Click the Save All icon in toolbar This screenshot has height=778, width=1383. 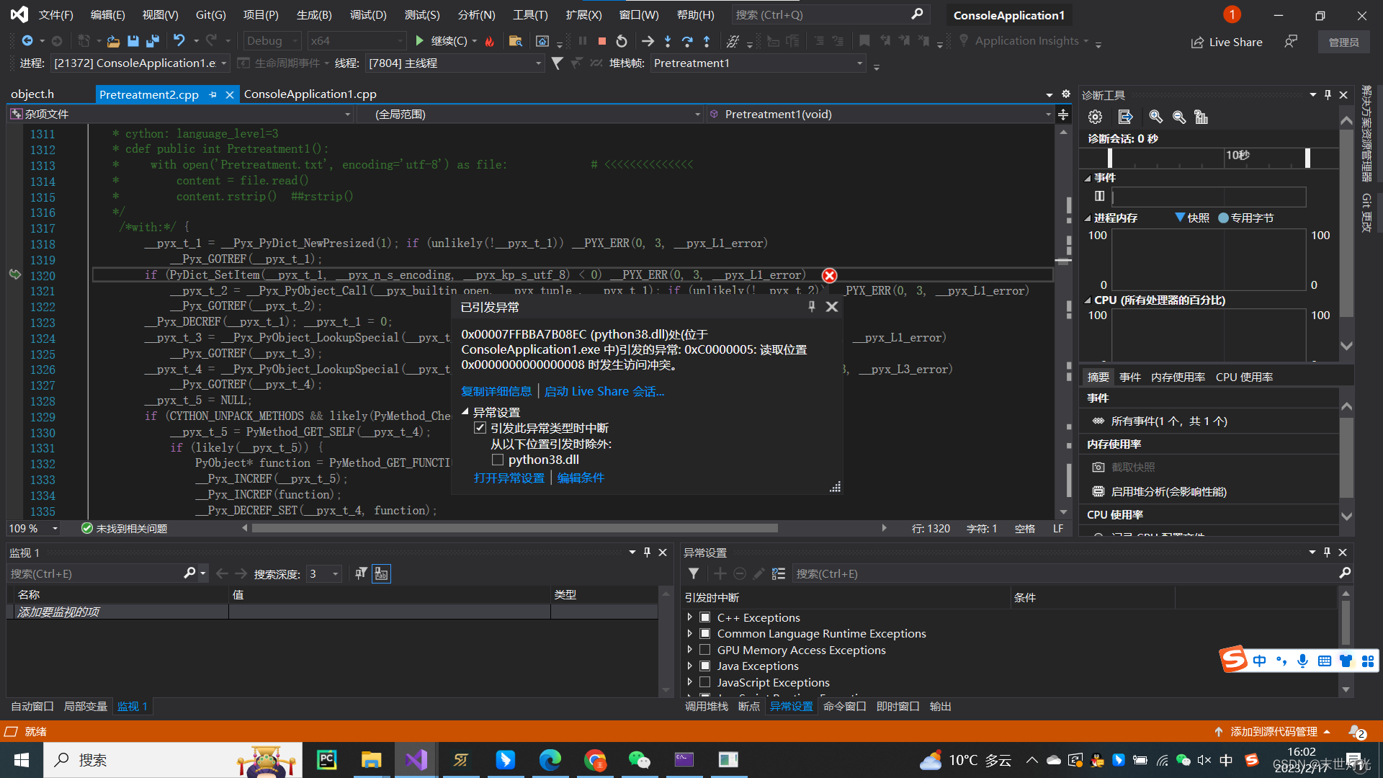[x=153, y=41]
